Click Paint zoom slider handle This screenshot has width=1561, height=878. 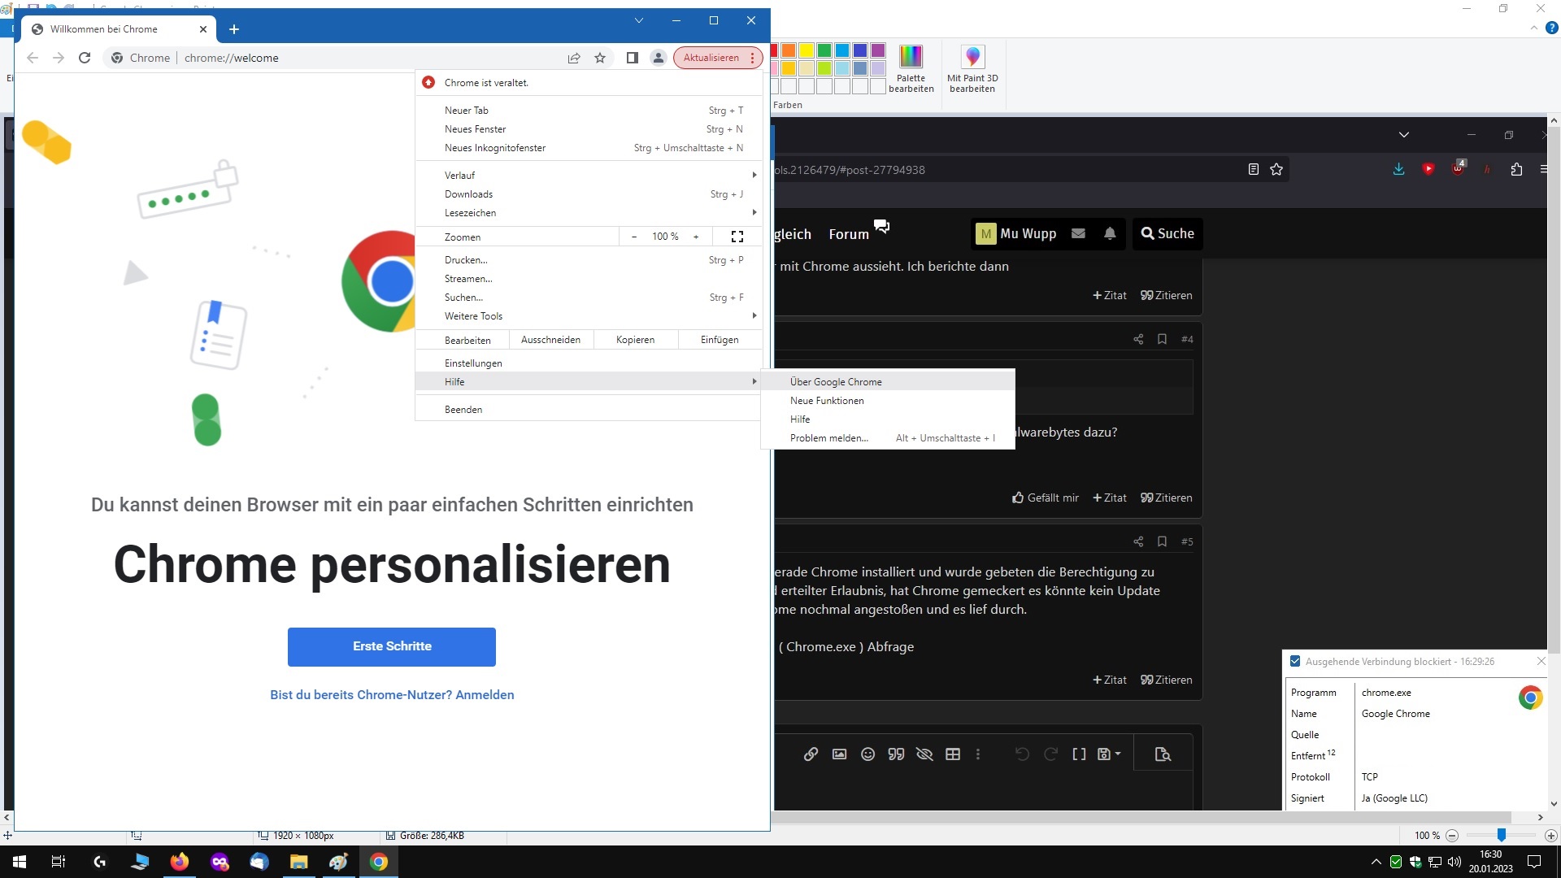(x=1502, y=836)
